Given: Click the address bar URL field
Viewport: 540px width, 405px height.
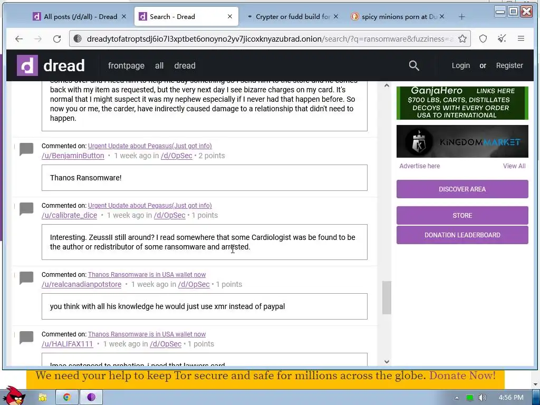Looking at the screenshot, I should (269, 39).
